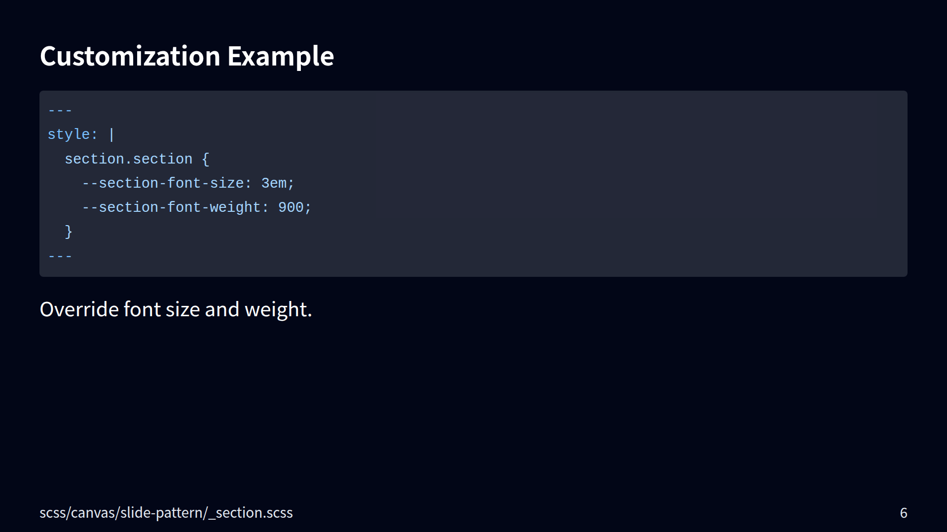The image size is (947, 532).
Task: Click the "section.section" selector in the code
Action: [128, 159]
